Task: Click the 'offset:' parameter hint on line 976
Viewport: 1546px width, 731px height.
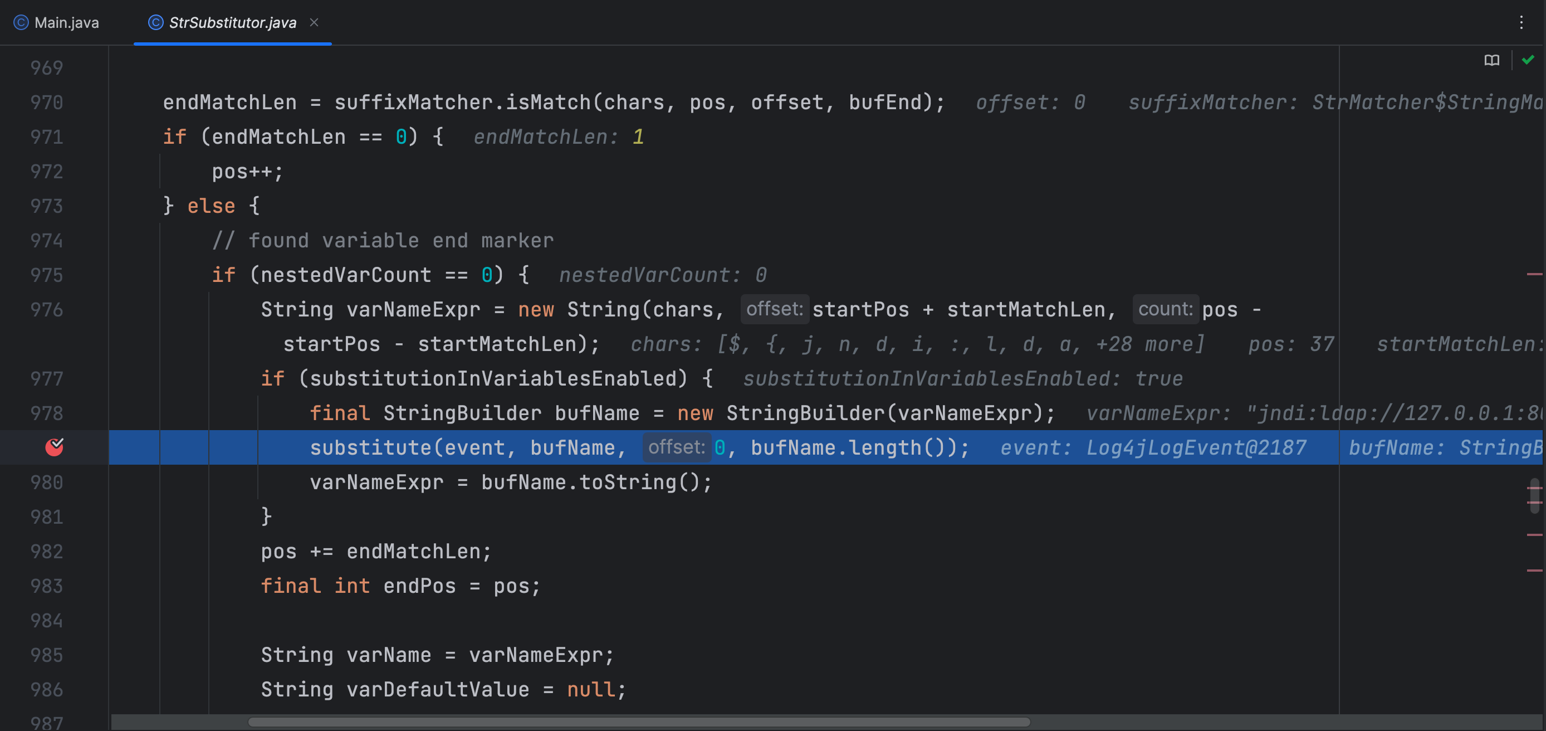Action: pyautogui.click(x=774, y=309)
